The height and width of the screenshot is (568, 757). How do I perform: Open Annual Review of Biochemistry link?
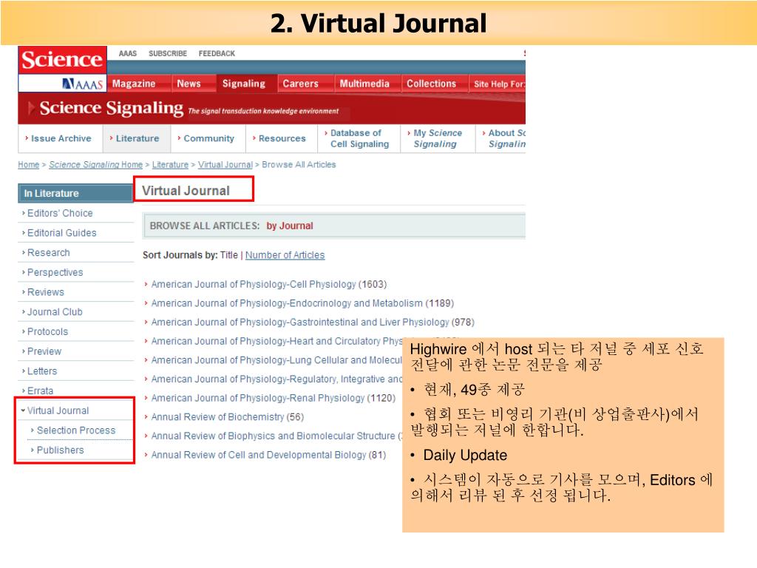[217, 417]
